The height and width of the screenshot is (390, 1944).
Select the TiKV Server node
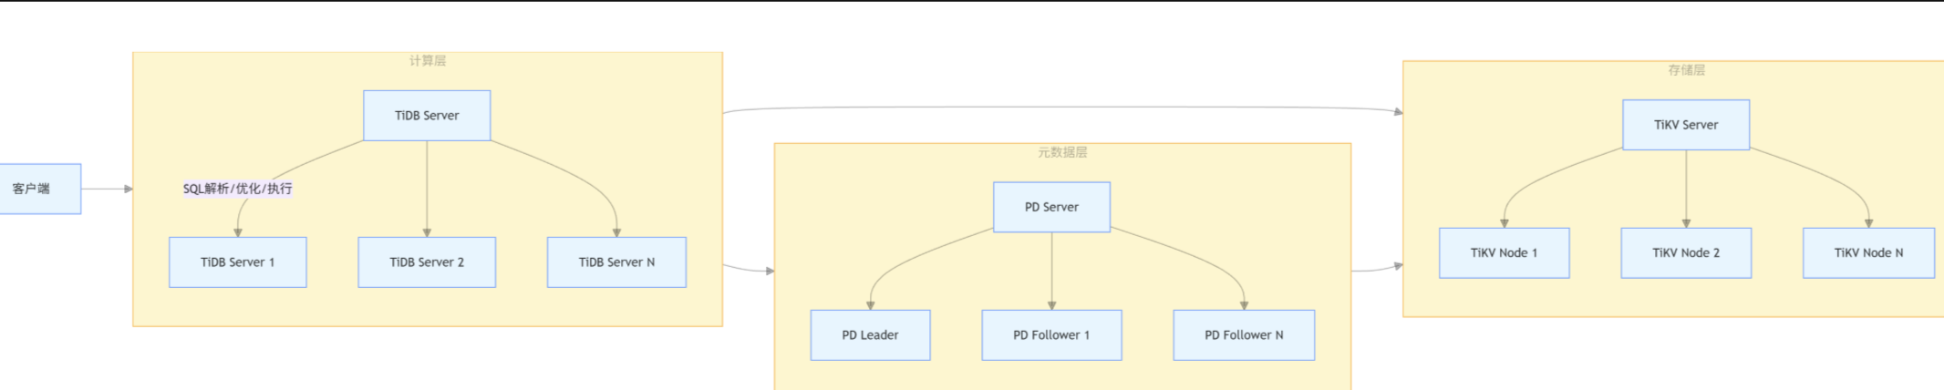coord(1686,125)
